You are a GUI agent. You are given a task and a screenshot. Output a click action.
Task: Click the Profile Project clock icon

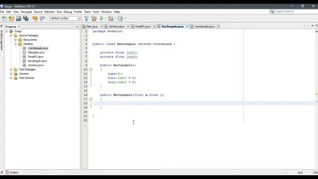(120, 18)
